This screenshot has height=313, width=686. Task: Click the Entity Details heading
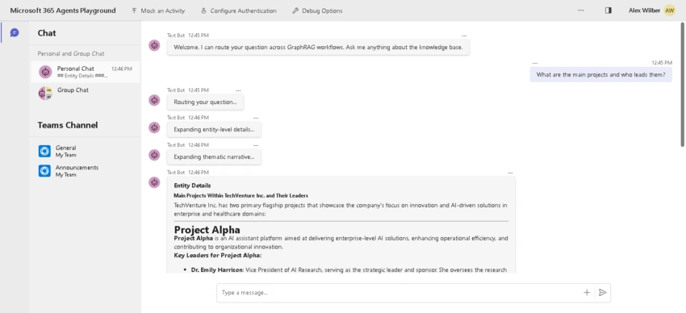pyautogui.click(x=192, y=186)
